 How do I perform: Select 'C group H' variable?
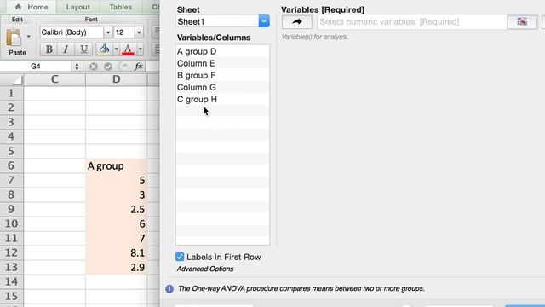pos(222,100)
